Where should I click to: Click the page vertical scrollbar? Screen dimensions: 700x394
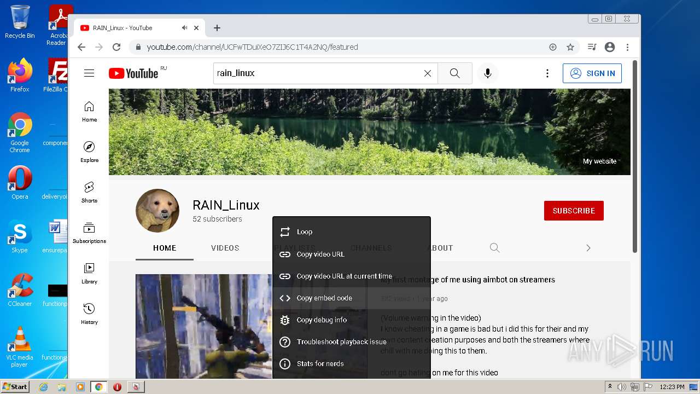[x=634, y=156]
